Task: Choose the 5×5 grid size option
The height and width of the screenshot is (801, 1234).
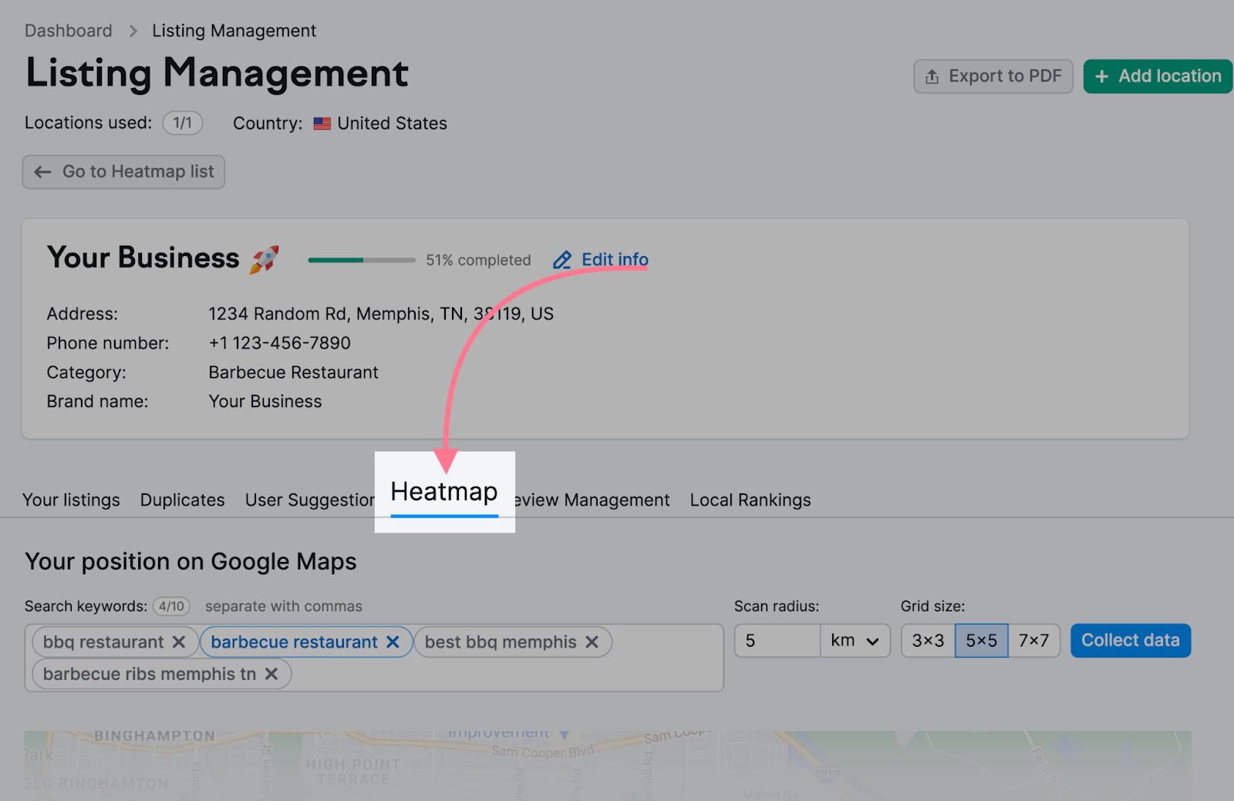Action: tap(981, 641)
